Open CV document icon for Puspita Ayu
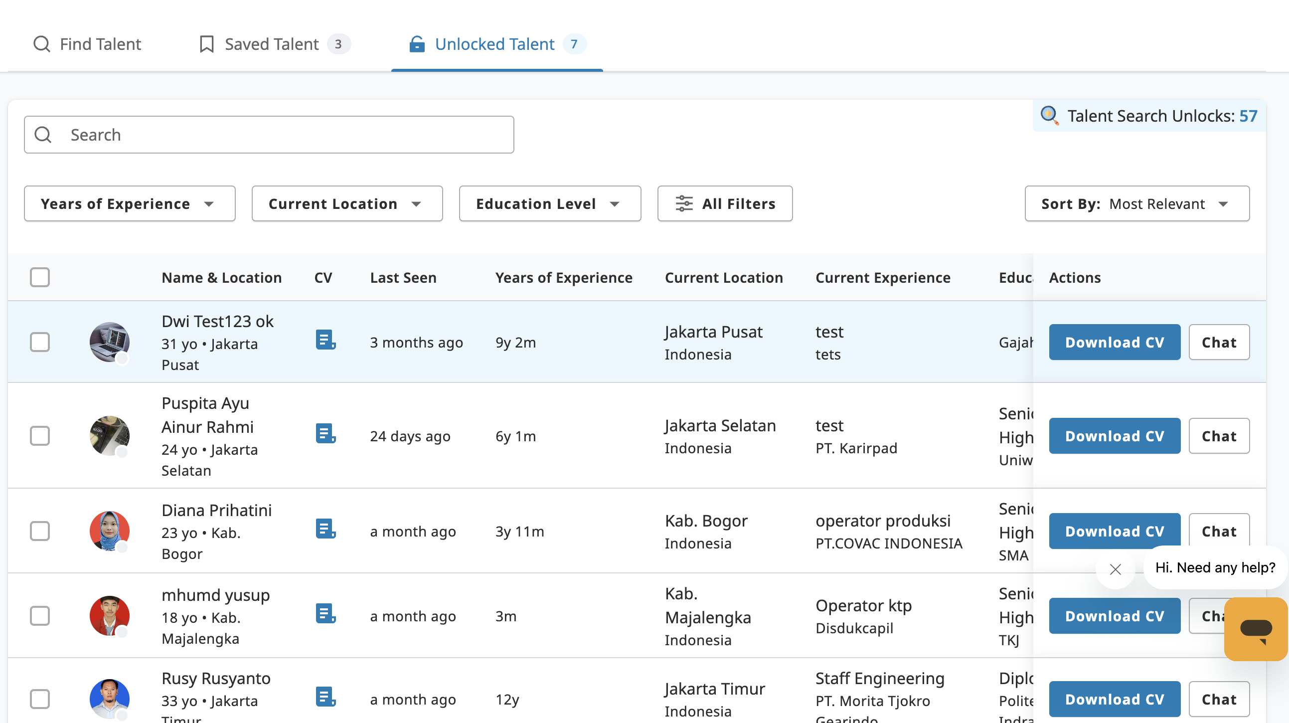 (325, 434)
